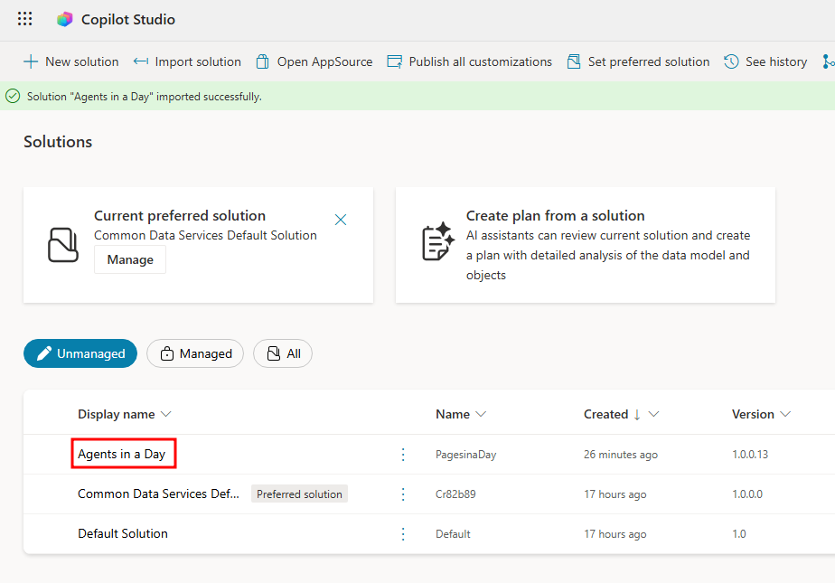Open more options for Agents in a Day
Screen dimensions: 835x583
404,455
